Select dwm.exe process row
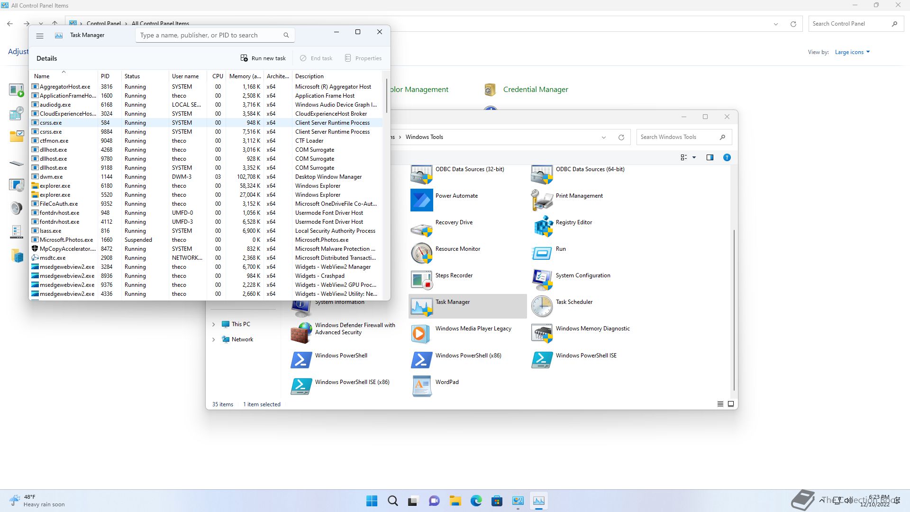 click(206, 177)
